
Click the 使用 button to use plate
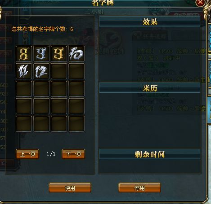click(x=70, y=188)
